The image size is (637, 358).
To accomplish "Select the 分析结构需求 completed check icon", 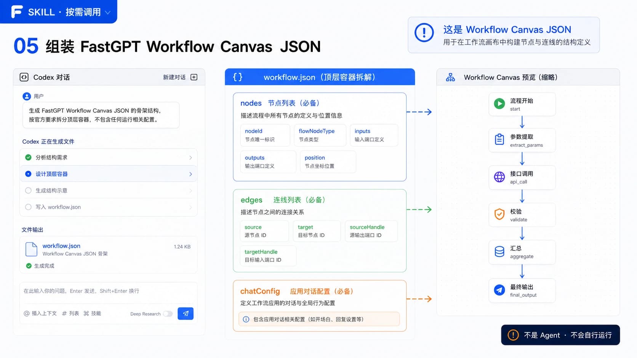I will point(28,157).
